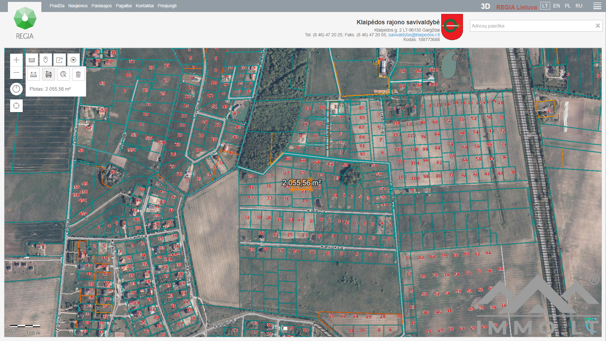Open the measurement tools panel

pyautogui.click(x=32, y=60)
